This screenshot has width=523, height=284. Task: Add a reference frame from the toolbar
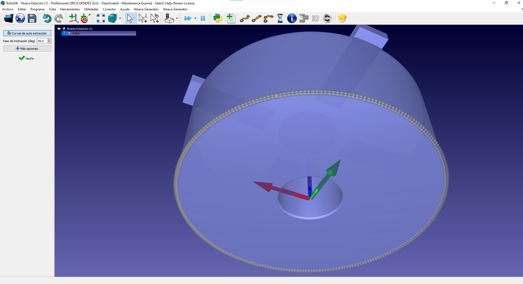[x=73, y=18]
